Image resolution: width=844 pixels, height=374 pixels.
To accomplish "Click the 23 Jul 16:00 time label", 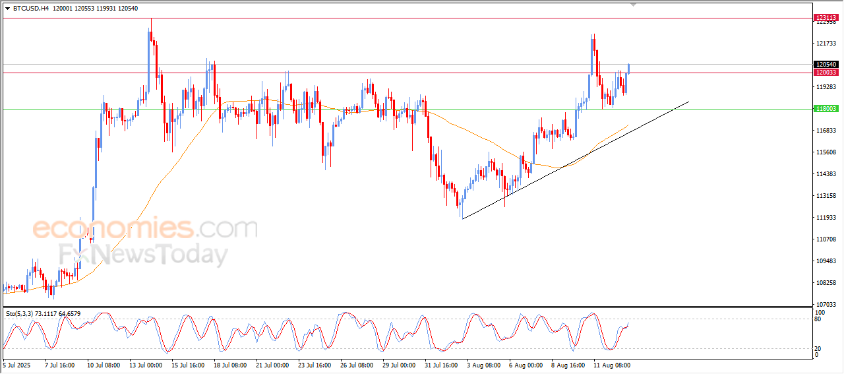I will tap(313, 365).
